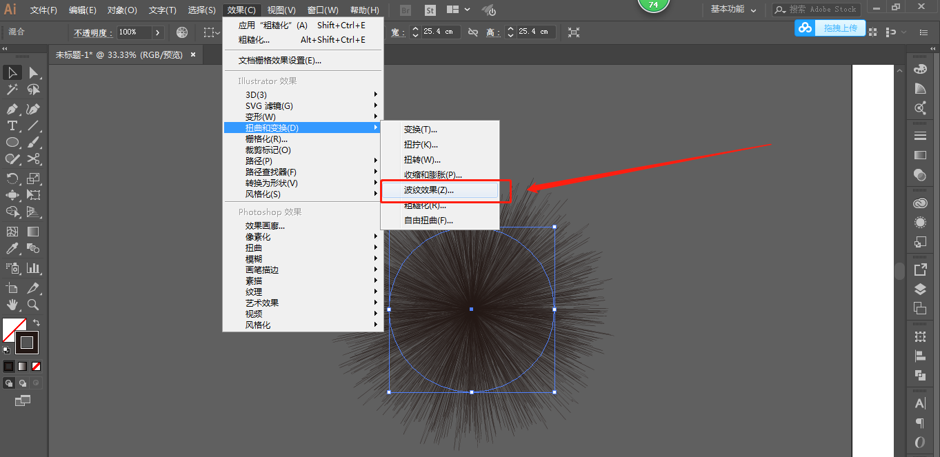Select the Direct Selection tool

pyautogui.click(x=33, y=73)
